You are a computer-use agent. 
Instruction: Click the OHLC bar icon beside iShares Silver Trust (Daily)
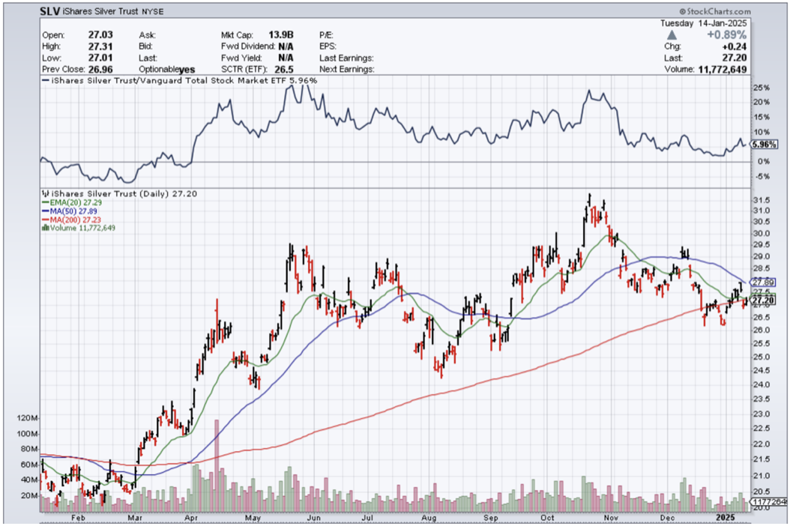coord(44,193)
